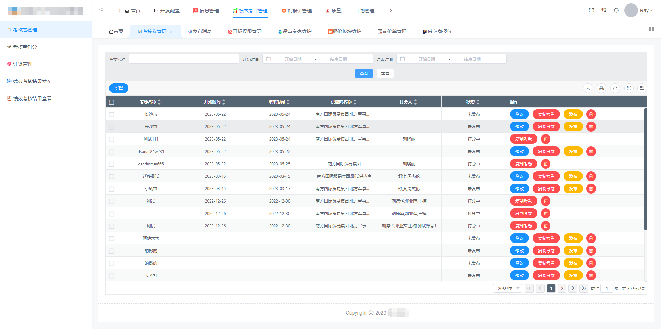The height and width of the screenshot is (329, 661).
Task: Click the 查询 search button
Action: tap(364, 73)
